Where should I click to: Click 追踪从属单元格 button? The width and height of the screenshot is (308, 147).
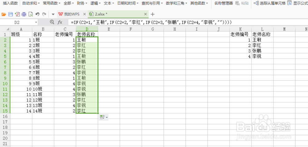click(x=269, y=3)
